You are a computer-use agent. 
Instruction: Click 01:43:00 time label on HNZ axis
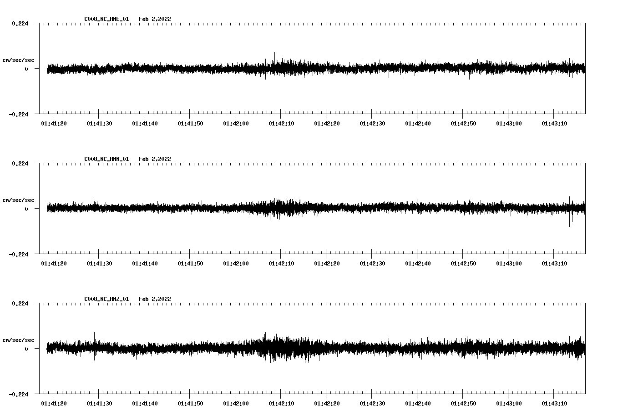509,404
